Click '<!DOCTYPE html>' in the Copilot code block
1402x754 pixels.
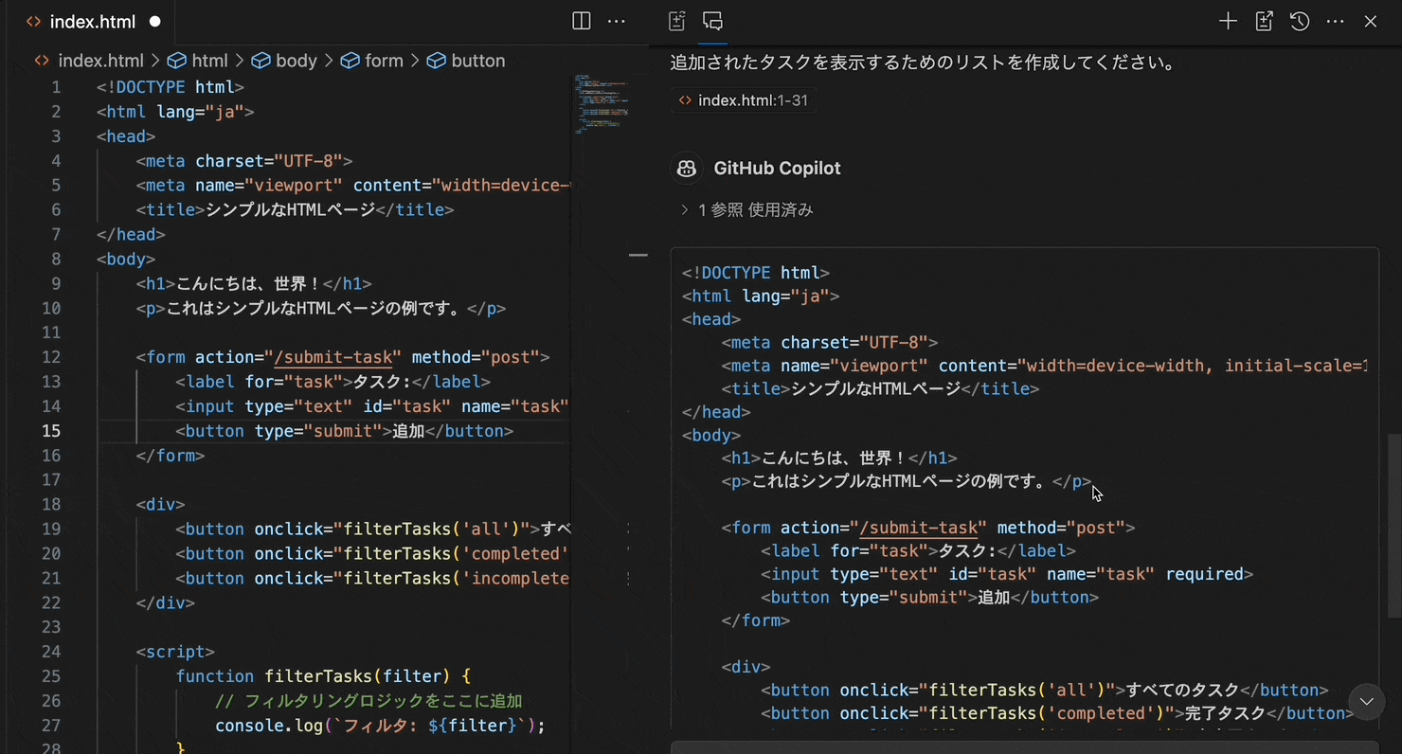(x=756, y=273)
